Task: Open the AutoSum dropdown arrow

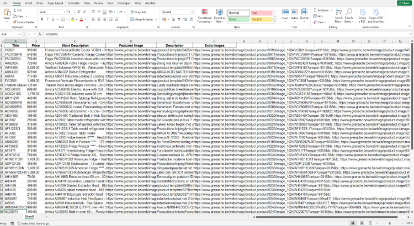Action: pos(332,10)
